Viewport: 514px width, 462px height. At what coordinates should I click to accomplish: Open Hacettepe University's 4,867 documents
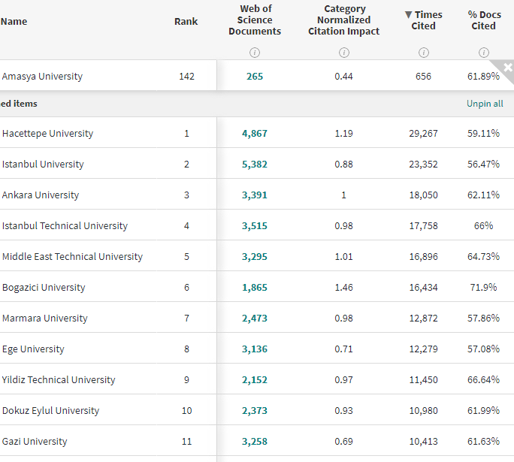click(x=255, y=134)
